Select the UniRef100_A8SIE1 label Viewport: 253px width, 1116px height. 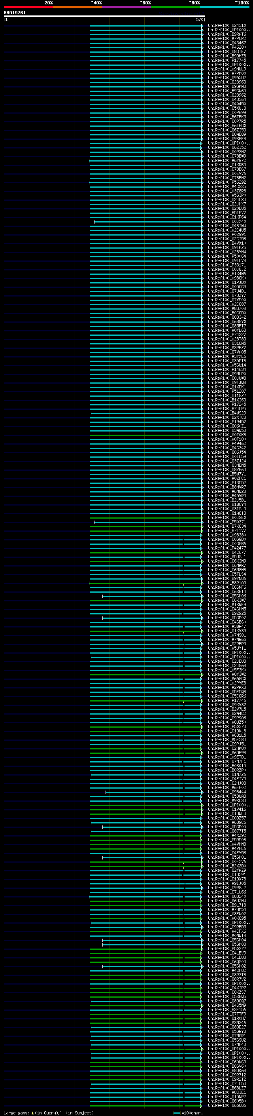(x=227, y=1092)
